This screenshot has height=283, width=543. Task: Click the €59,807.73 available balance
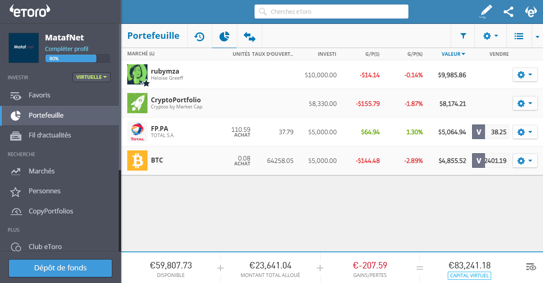pos(171,266)
